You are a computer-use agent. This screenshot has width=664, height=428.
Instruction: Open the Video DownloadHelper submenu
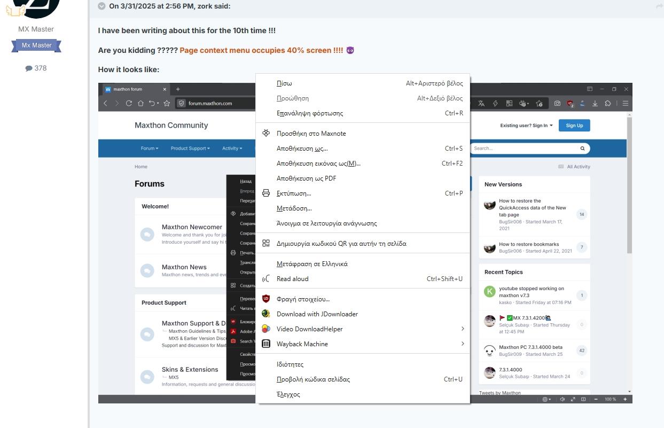pyautogui.click(x=363, y=329)
